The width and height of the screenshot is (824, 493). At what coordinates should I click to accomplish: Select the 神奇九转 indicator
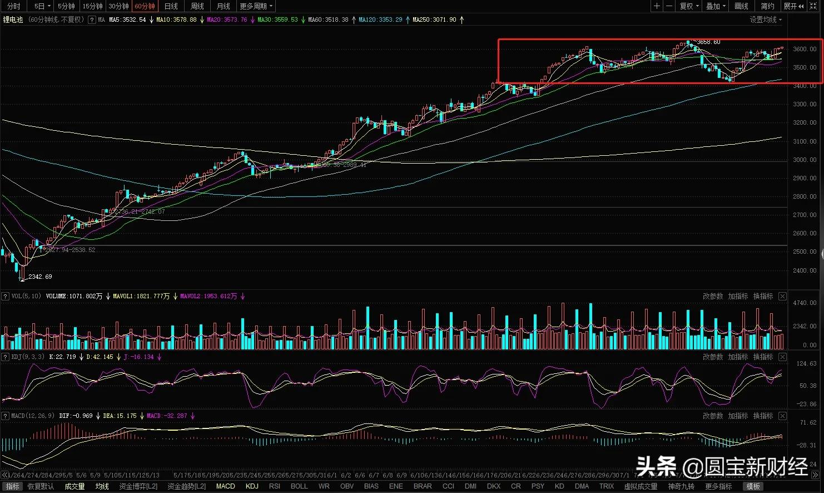(x=681, y=486)
